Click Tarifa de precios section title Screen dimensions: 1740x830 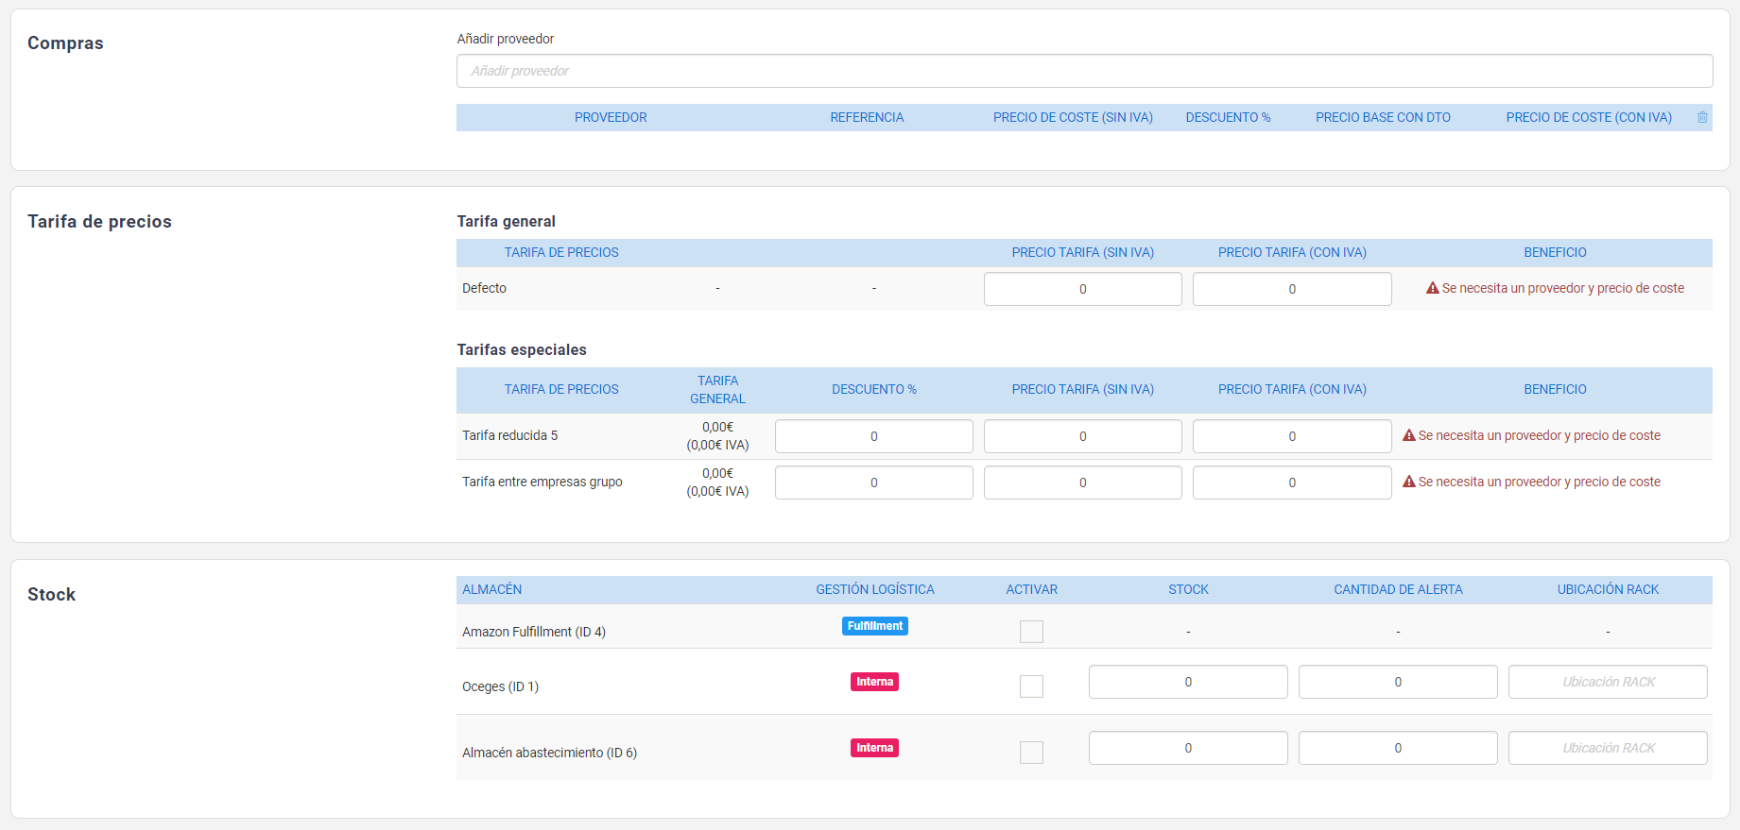pos(99,222)
